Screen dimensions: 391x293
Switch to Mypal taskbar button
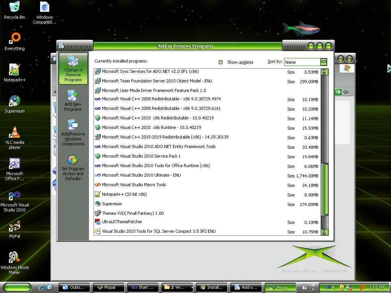(x=109, y=287)
